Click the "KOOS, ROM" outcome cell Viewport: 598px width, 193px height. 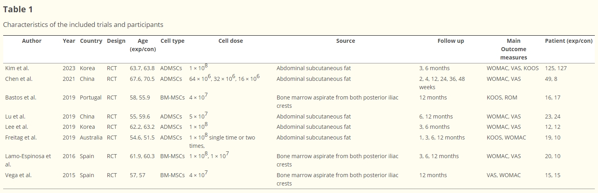click(x=502, y=97)
